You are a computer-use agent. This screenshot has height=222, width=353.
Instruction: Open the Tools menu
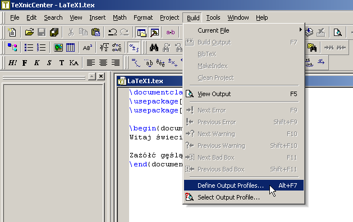click(x=213, y=17)
